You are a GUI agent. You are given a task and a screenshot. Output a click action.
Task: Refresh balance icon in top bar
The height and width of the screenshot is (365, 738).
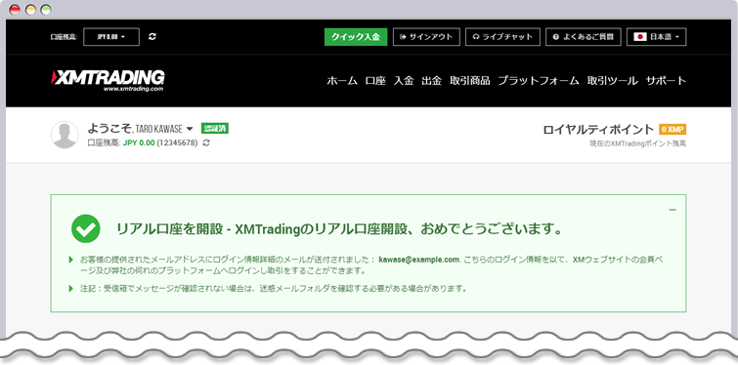(152, 37)
